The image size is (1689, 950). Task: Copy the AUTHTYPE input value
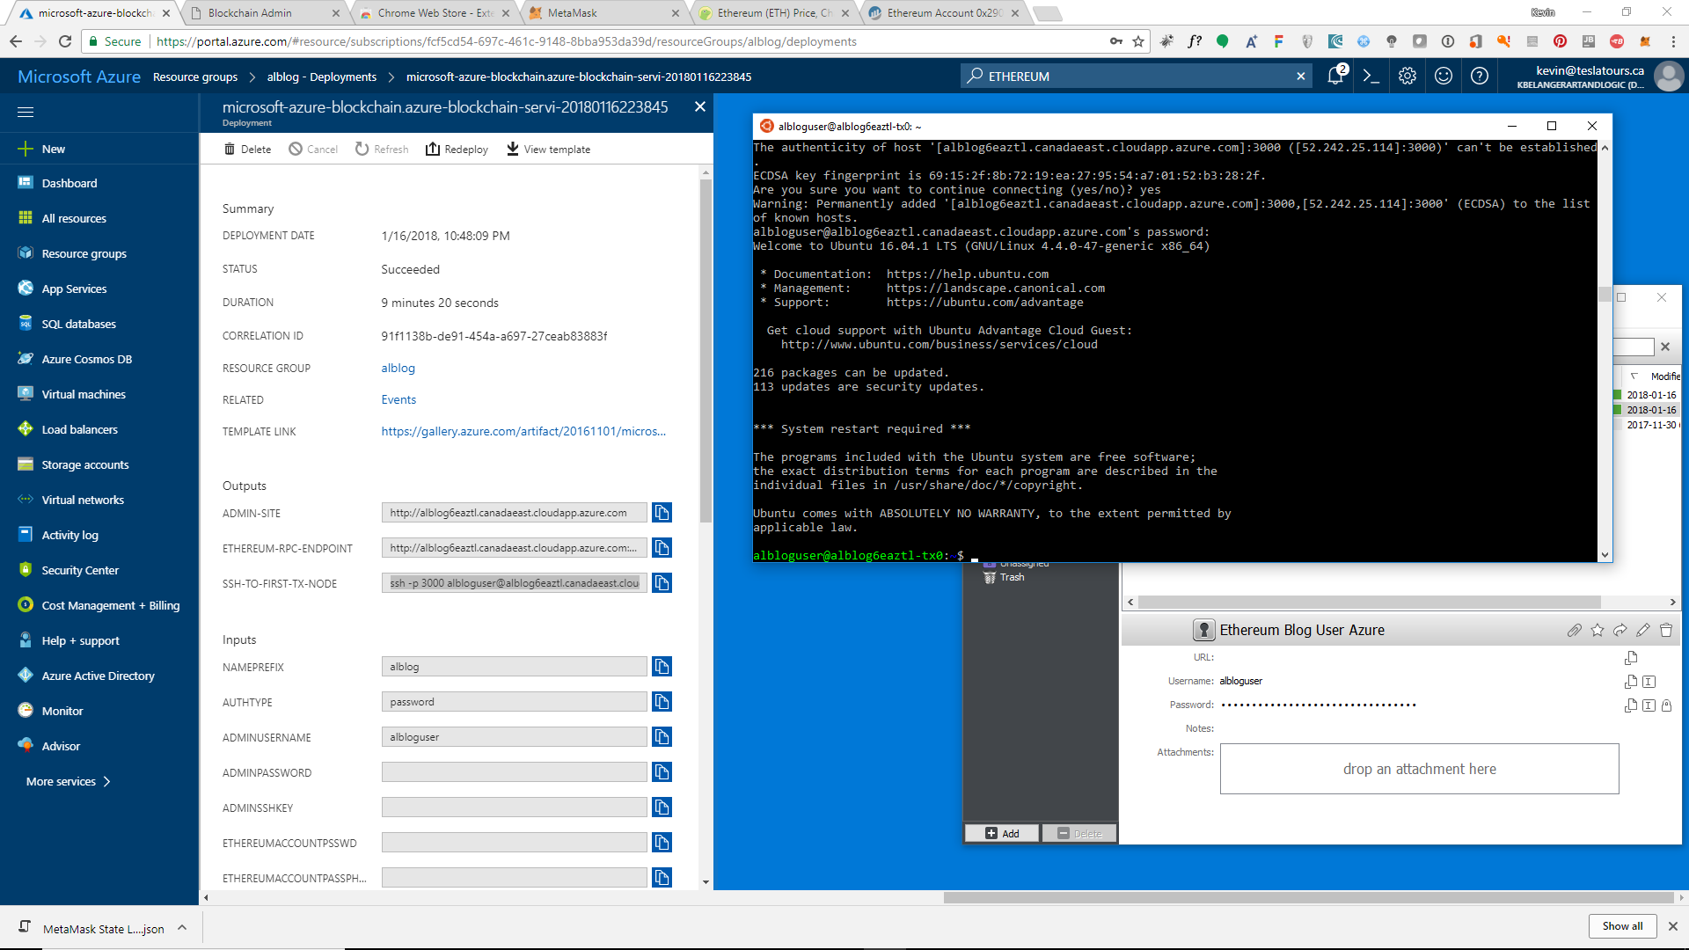pyautogui.click(x=662, y=701)
